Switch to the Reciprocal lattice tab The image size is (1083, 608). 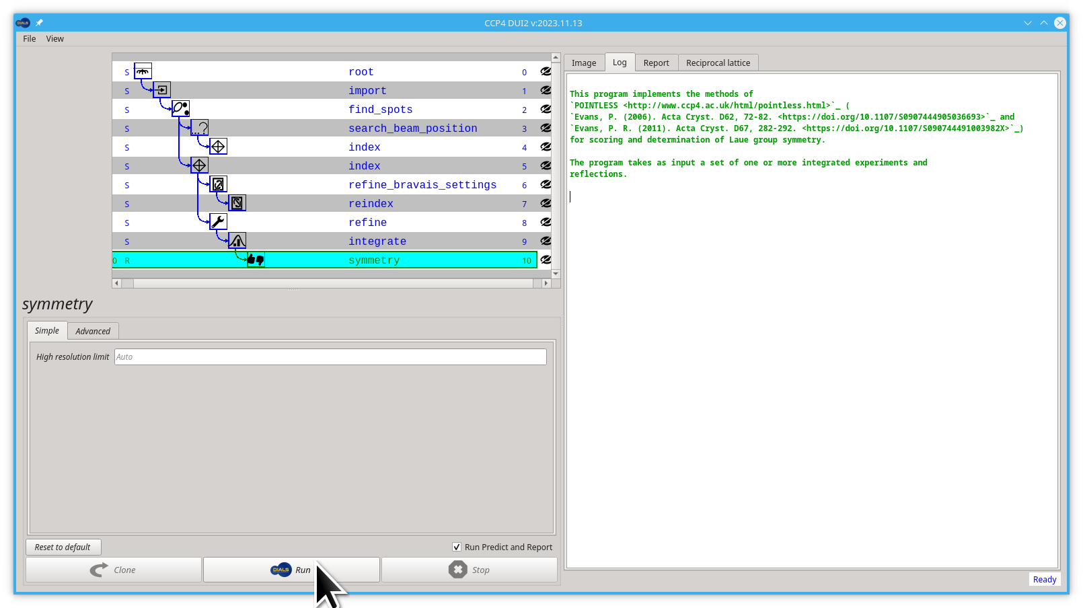(x=718, y=63)
